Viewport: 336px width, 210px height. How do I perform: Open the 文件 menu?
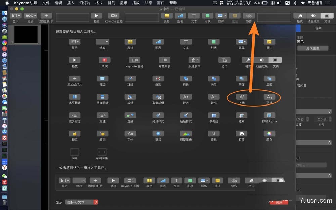click(46, 3)
